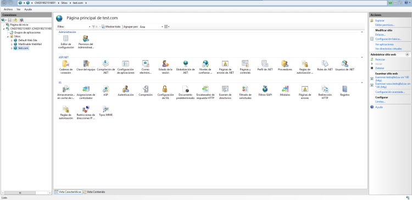Switch to Vista Contenido tab
Viewport: 412px width, 200px height.
pos(94,192)
